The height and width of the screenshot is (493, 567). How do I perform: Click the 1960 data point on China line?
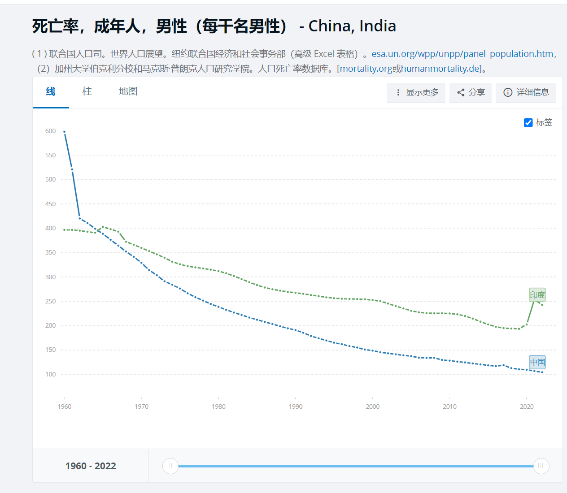[65, 132]
